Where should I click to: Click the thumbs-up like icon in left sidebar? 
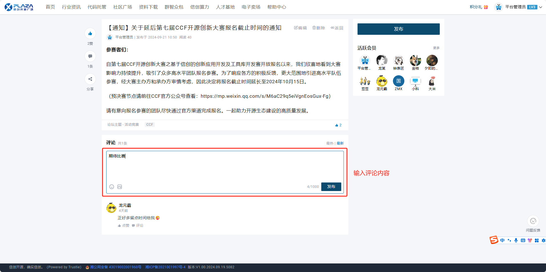point(90,34)
